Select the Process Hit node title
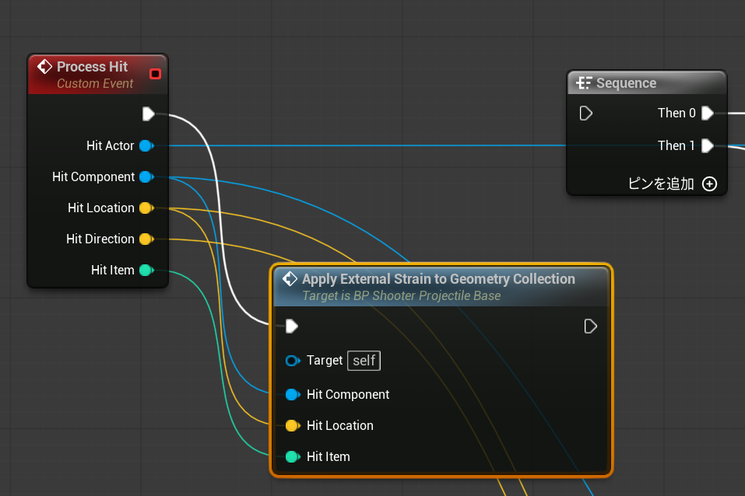The image size is (745, 496). pos(92,67)
